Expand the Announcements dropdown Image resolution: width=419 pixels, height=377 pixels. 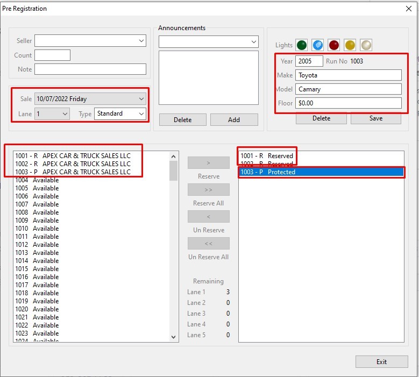[209, 41]
